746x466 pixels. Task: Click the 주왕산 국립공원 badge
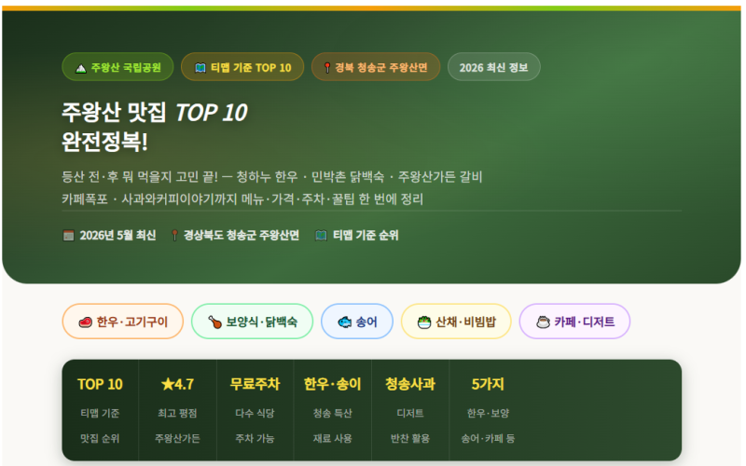[x=117, y=67]
